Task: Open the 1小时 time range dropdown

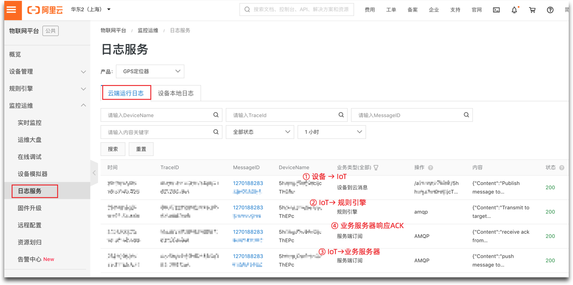Action: pyautogui.click(x=332, y=132)
